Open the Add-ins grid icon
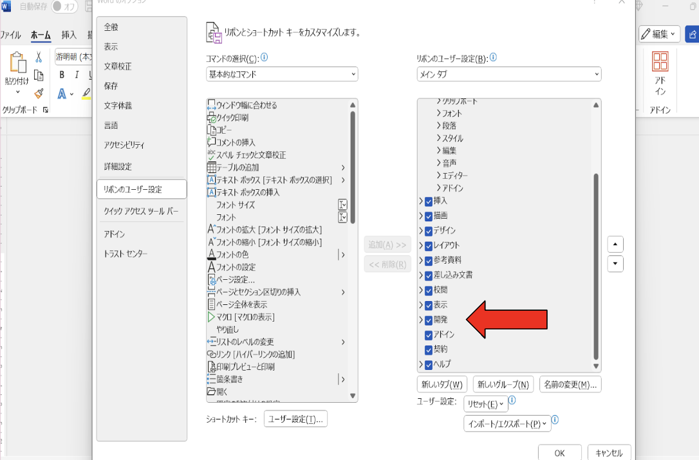 (x=660, y=62)
